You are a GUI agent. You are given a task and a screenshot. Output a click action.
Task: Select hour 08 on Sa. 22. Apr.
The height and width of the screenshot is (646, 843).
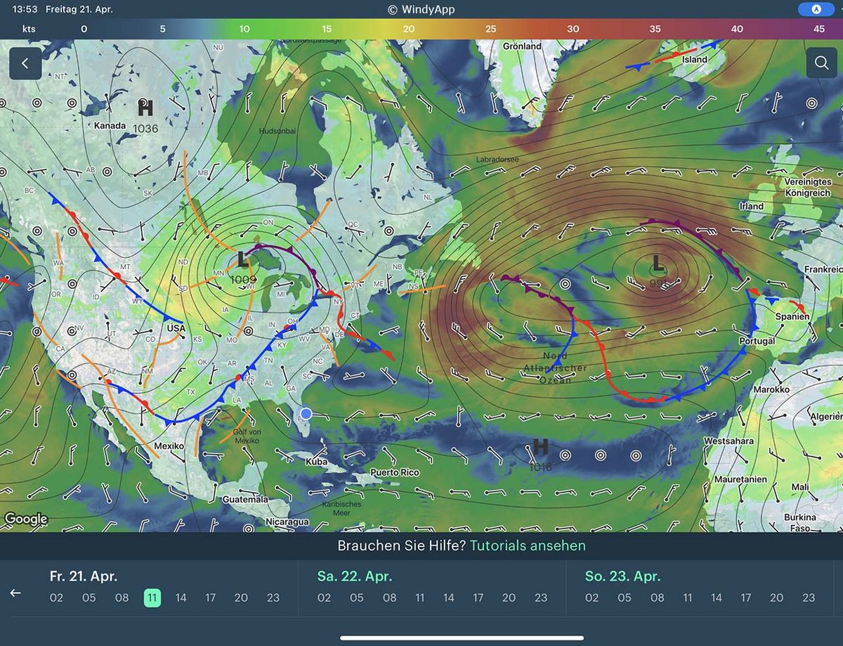(389, 598)
